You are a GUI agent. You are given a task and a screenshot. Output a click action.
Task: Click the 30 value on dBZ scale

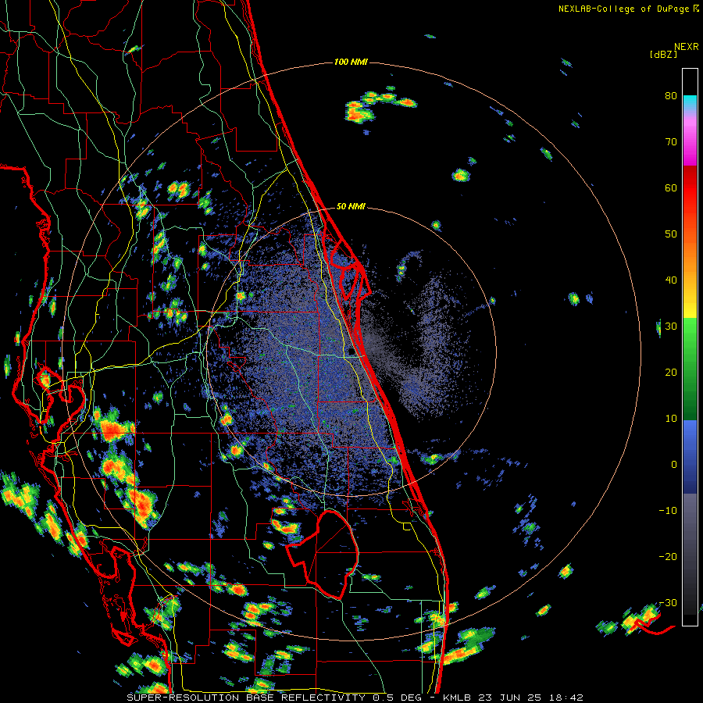(671, 326)
